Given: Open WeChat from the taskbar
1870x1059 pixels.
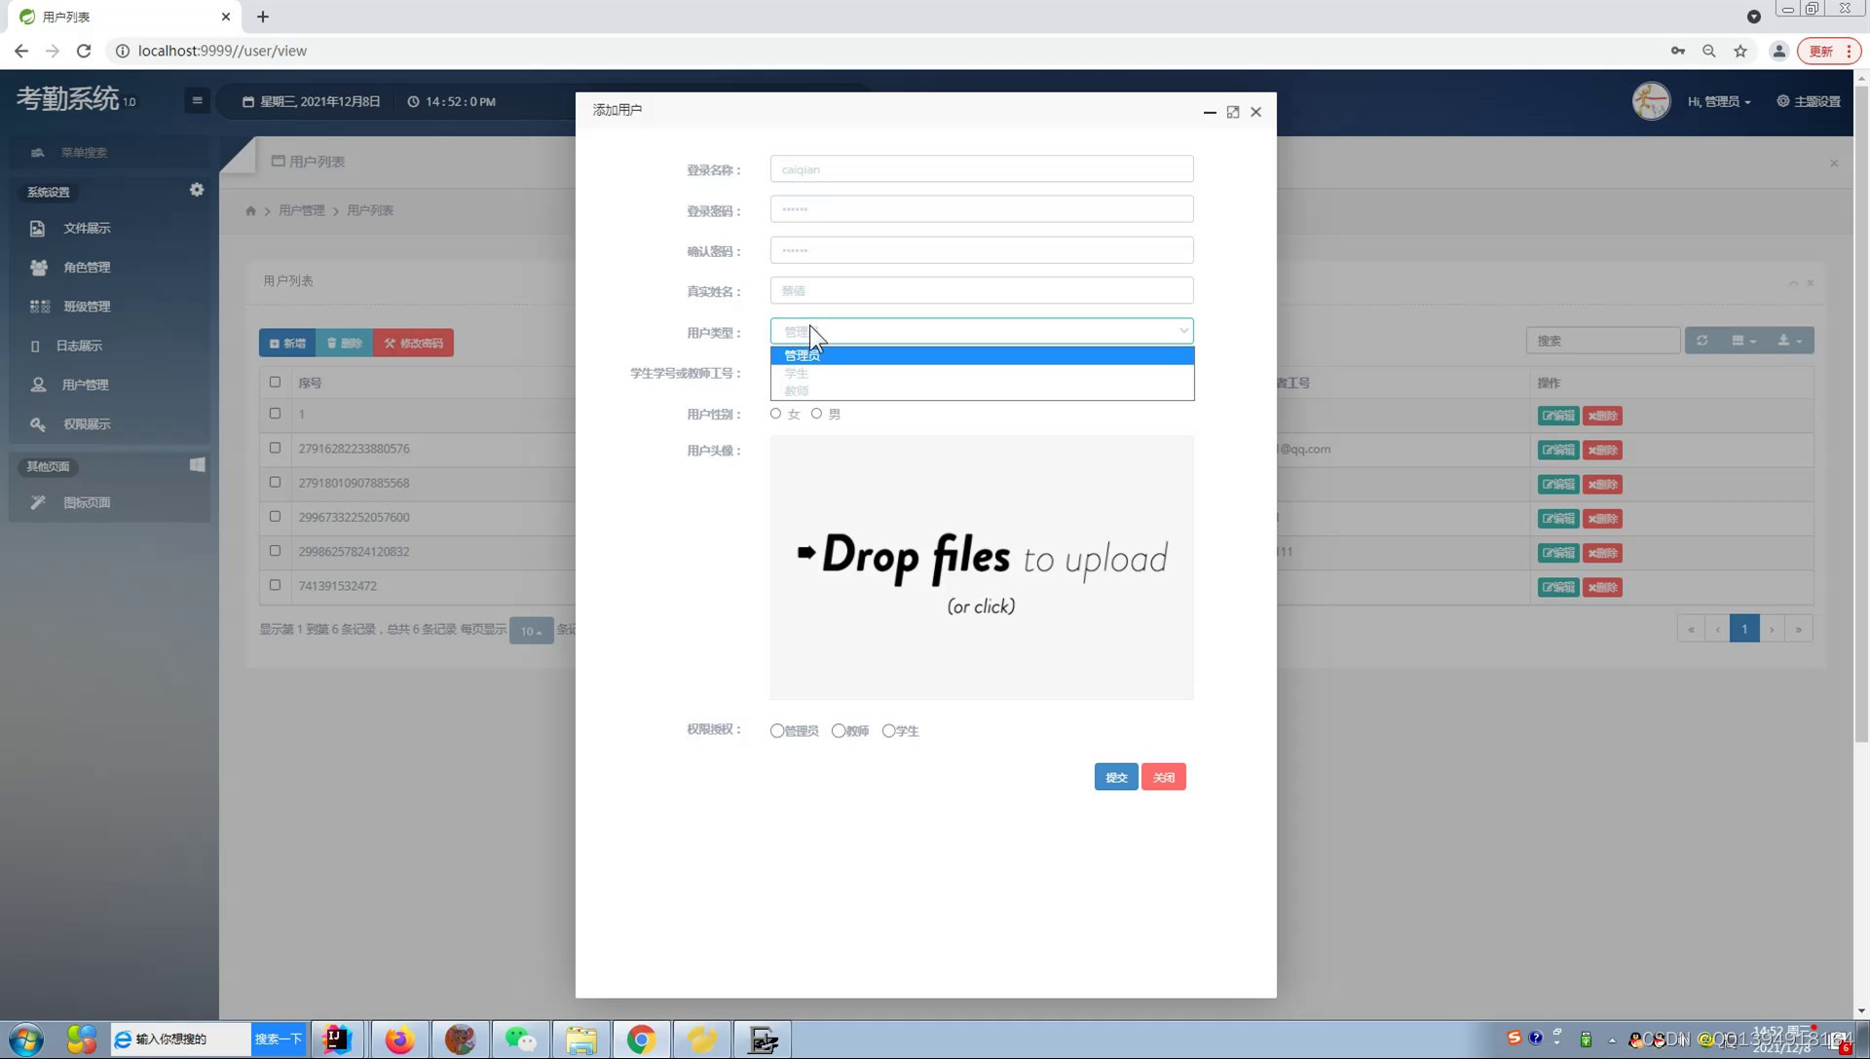Looking at the screenshot, I should (x=520, y=1040).
